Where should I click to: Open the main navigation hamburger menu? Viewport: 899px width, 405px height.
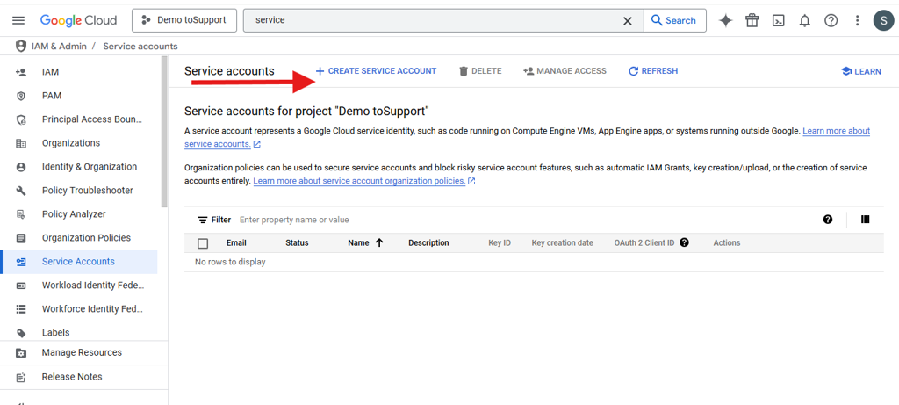coord(19,20)
